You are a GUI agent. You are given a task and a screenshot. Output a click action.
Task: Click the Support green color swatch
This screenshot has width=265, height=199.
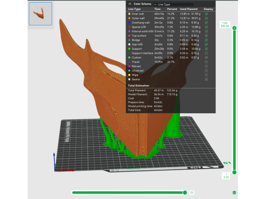(x=129, y=49)
